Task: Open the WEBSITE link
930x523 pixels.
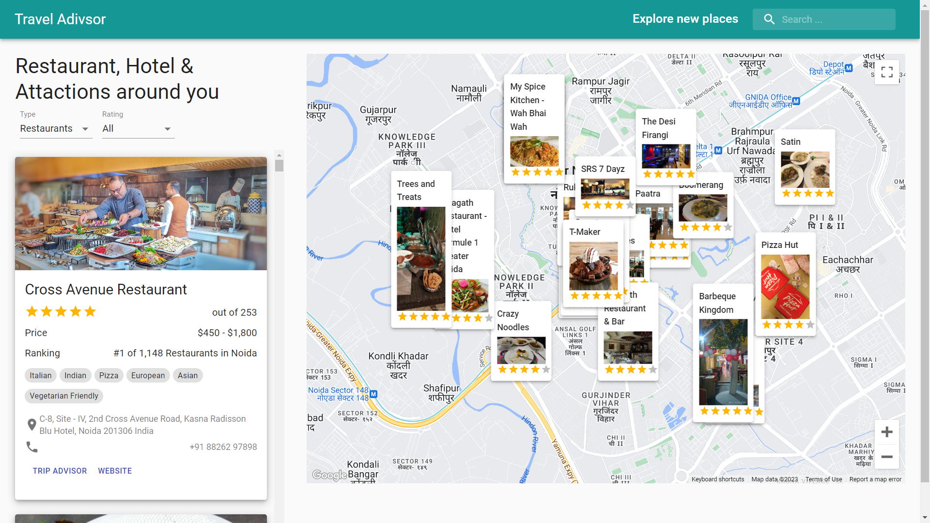Action: click(x=115, y=470)
